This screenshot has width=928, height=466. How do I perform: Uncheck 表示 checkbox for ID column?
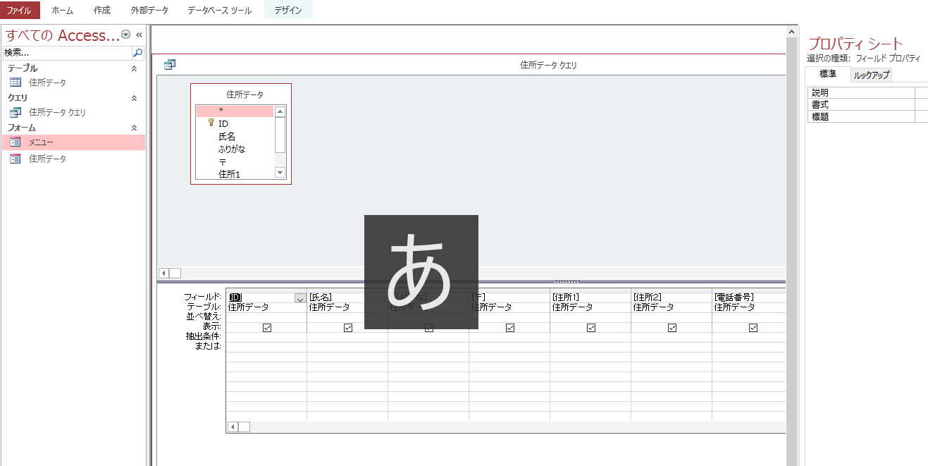pos(267,328)
